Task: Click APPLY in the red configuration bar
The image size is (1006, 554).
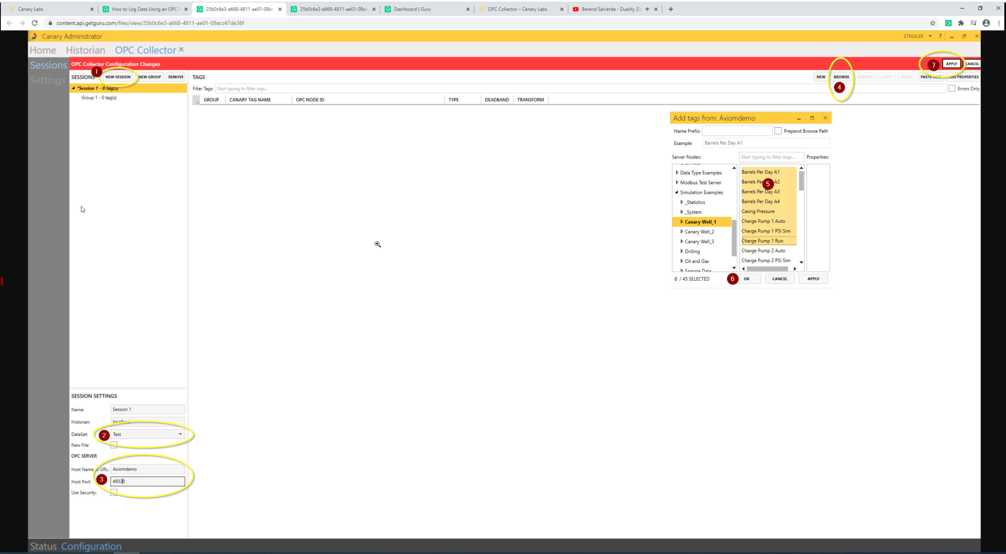Action: [951, 64]
